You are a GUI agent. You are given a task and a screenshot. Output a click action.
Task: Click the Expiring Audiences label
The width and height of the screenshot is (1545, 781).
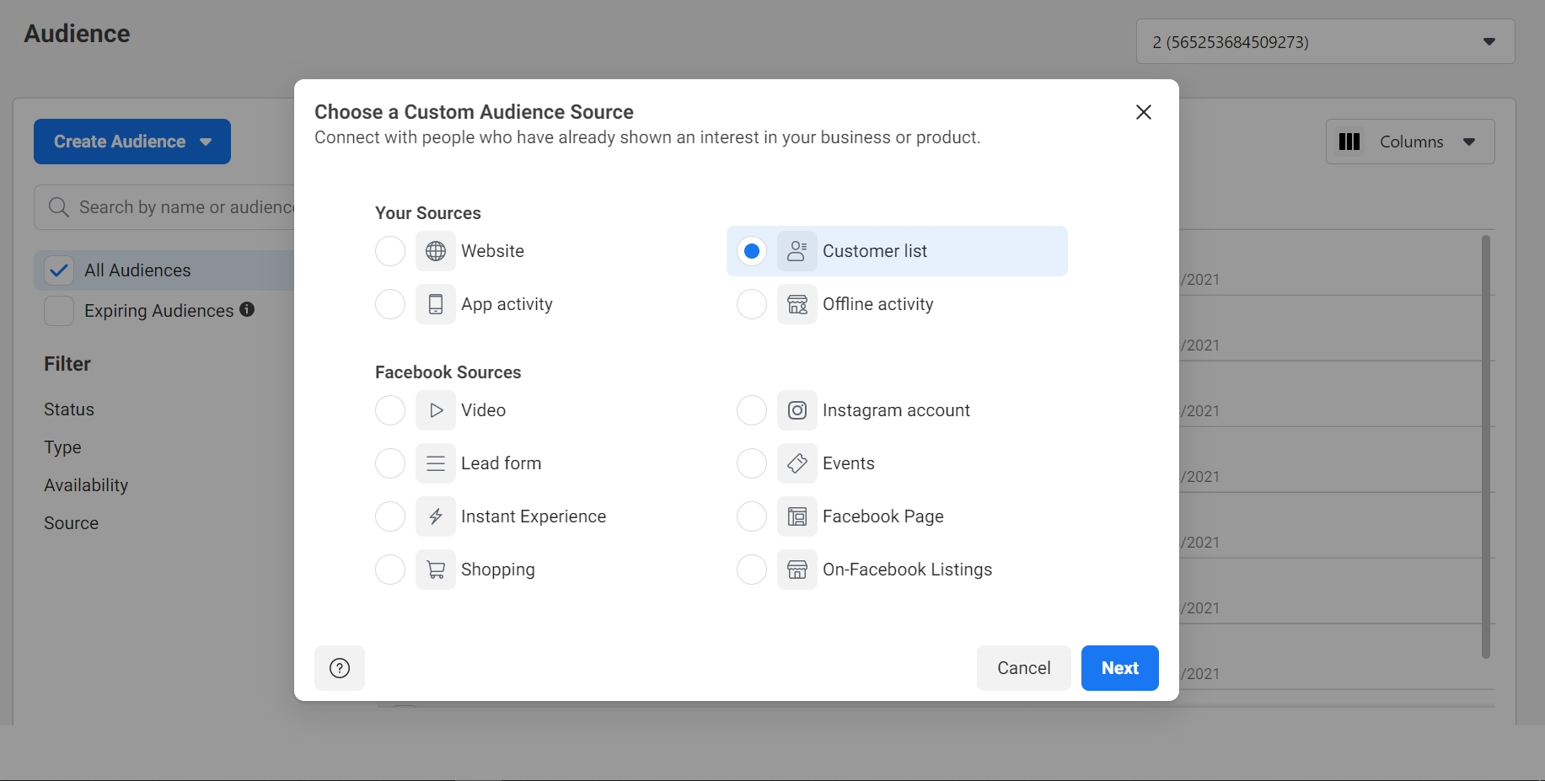158,311
